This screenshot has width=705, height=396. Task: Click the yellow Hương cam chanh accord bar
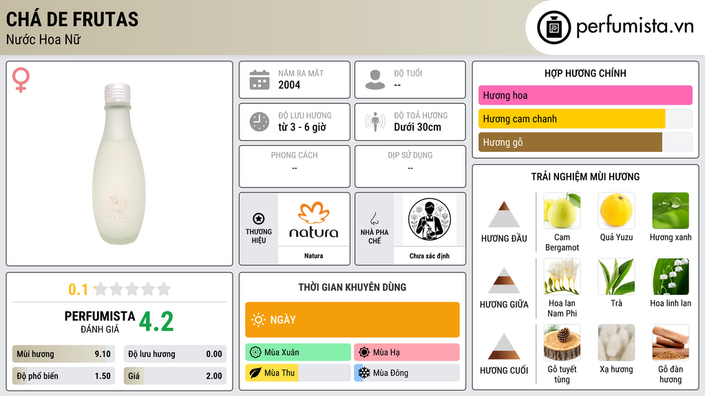coord(585,118)
